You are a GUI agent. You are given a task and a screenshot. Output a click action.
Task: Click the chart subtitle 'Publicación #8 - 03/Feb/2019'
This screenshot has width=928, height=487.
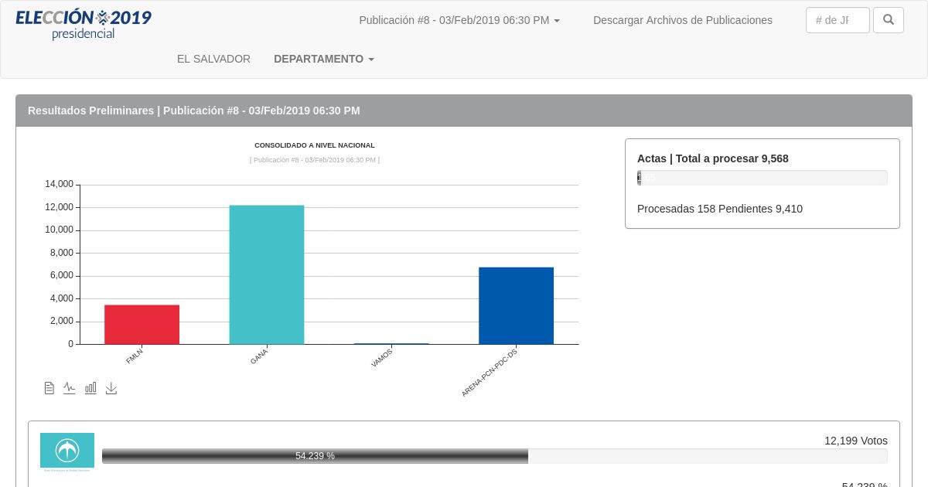point(315,160)
